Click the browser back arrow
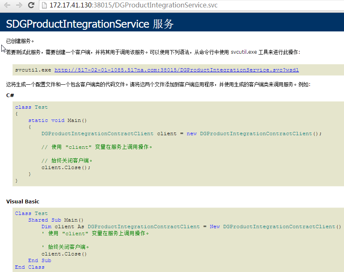 tap(7, 5)
